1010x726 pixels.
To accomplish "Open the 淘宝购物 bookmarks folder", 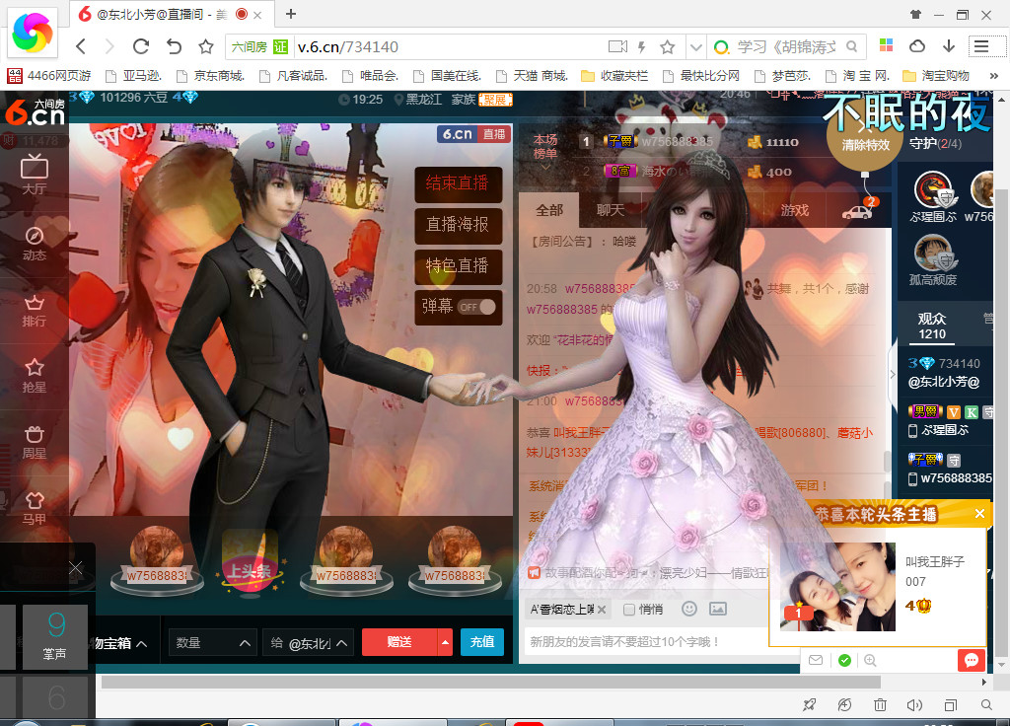I will click(x=937, y=76).
